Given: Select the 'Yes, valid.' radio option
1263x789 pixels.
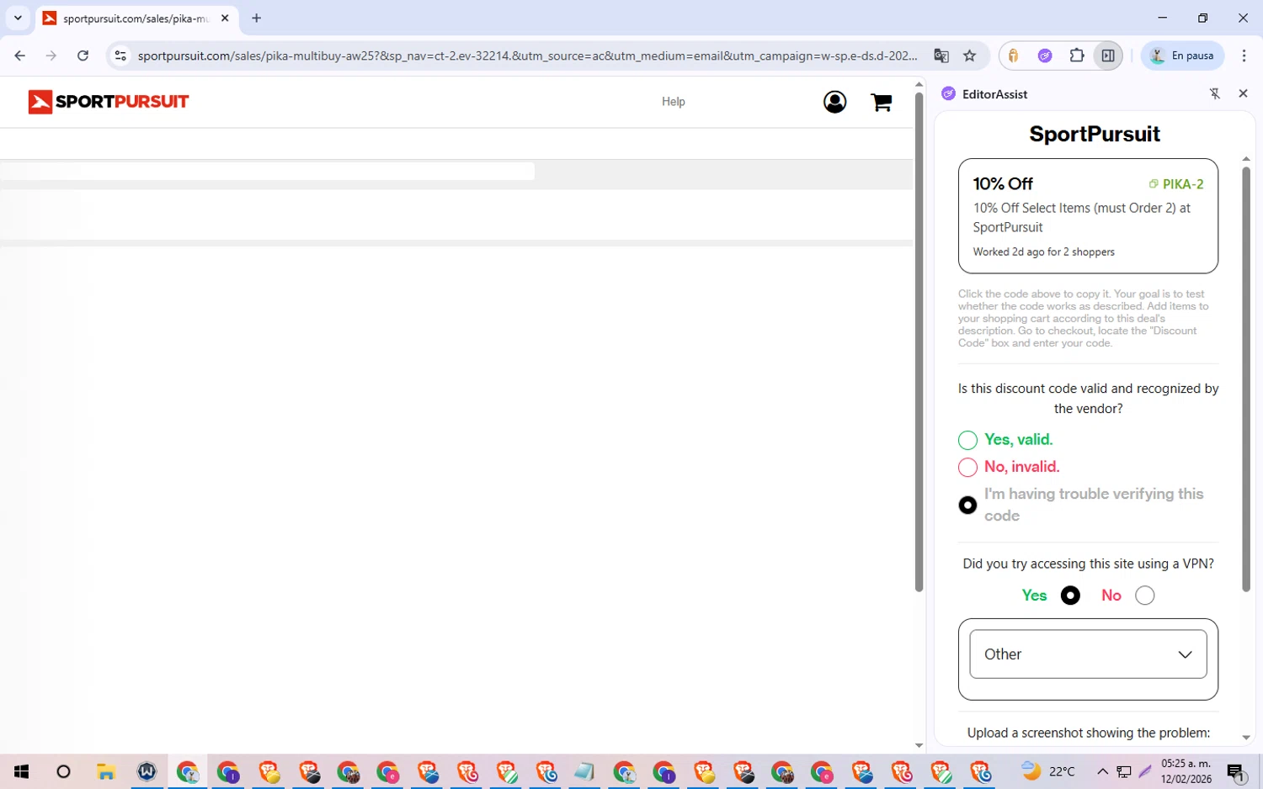Looking at the screenshot, I should point(967,440).
